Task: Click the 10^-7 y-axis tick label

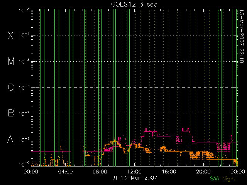Action: (24, 114)
